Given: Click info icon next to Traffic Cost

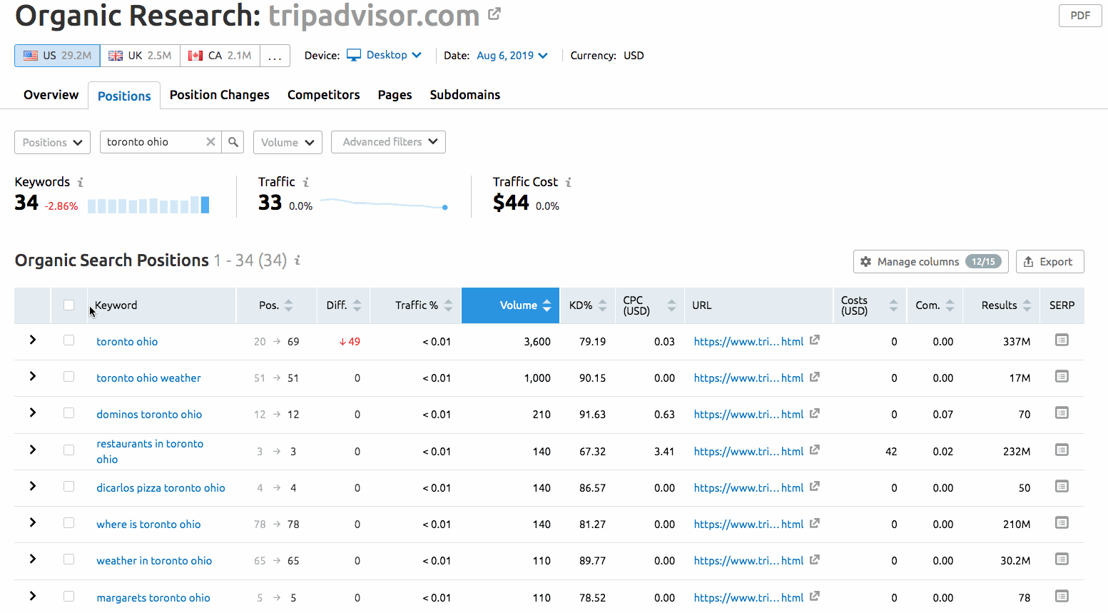Looking at the screenshot, I should pyautogui.click(x=569, y=183).
